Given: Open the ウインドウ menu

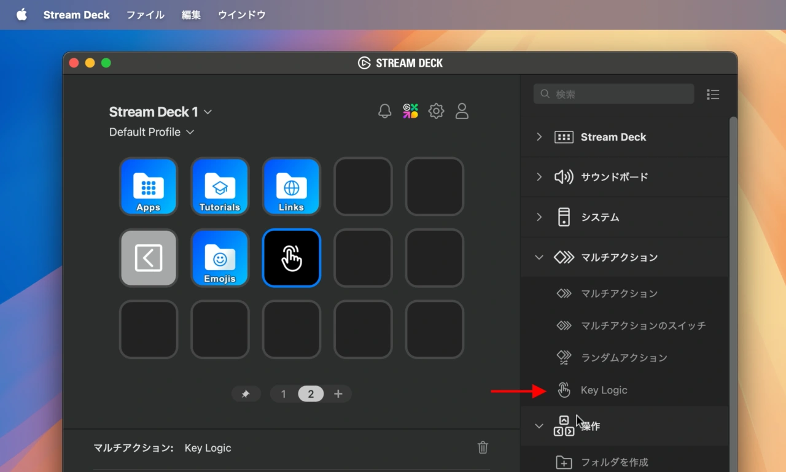Looking at the screenshot, I should 241,15.
